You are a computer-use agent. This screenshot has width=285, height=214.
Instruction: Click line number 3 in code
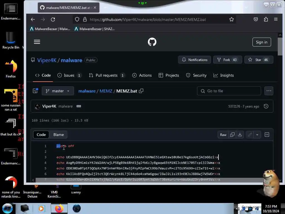pyautogui.click(x=45, y=157)
